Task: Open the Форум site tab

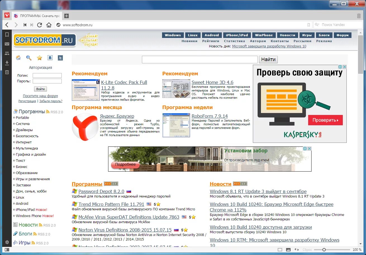Action: point(343,35)
